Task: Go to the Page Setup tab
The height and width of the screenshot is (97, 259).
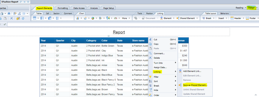Action: [109, 8]
